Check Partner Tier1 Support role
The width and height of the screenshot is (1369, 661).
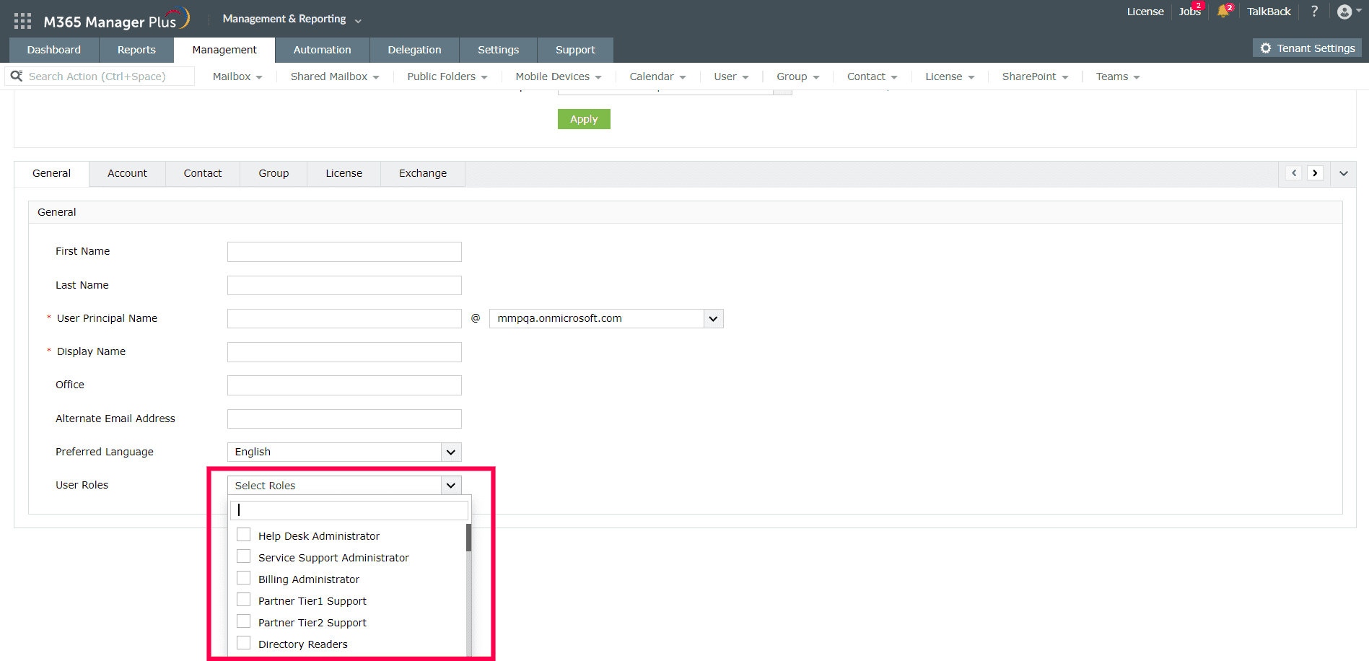pyautogui.click(x=244, y=600)
